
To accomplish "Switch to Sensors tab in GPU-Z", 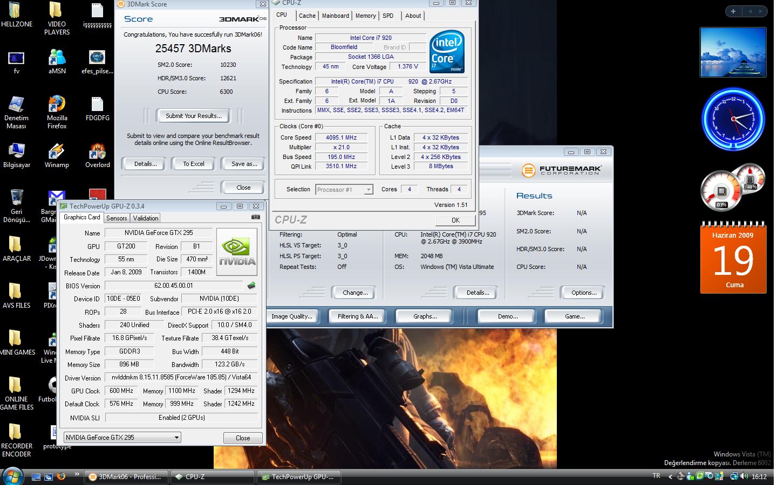I will click(x=117, y=218).
